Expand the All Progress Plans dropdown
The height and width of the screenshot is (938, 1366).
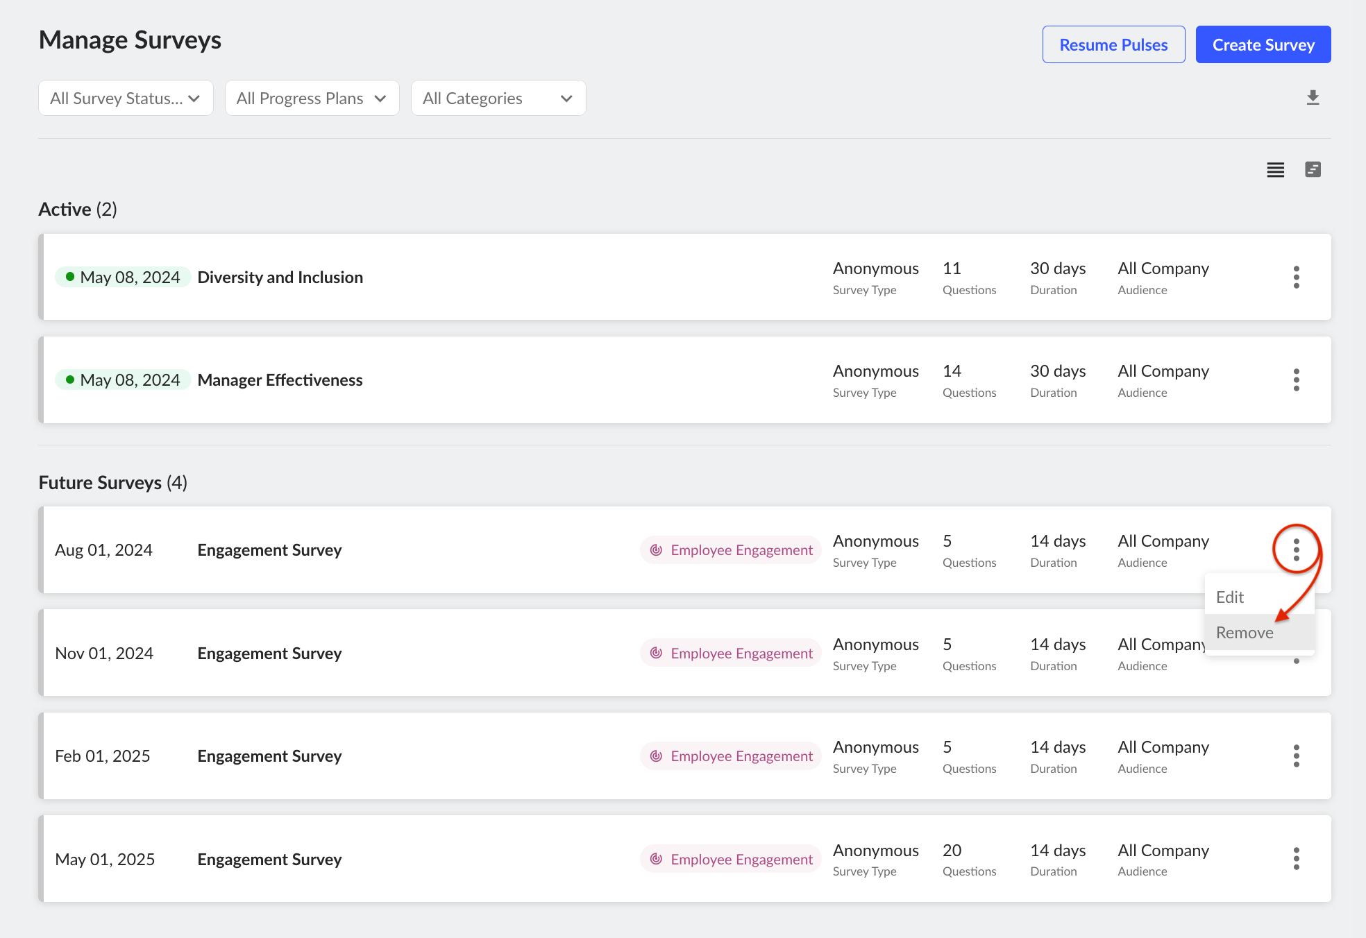[312, 99]
